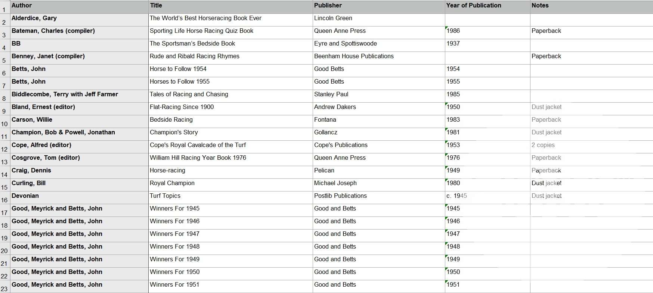Select the Author column header cell
653x293 pixels.
pos(79,7)
